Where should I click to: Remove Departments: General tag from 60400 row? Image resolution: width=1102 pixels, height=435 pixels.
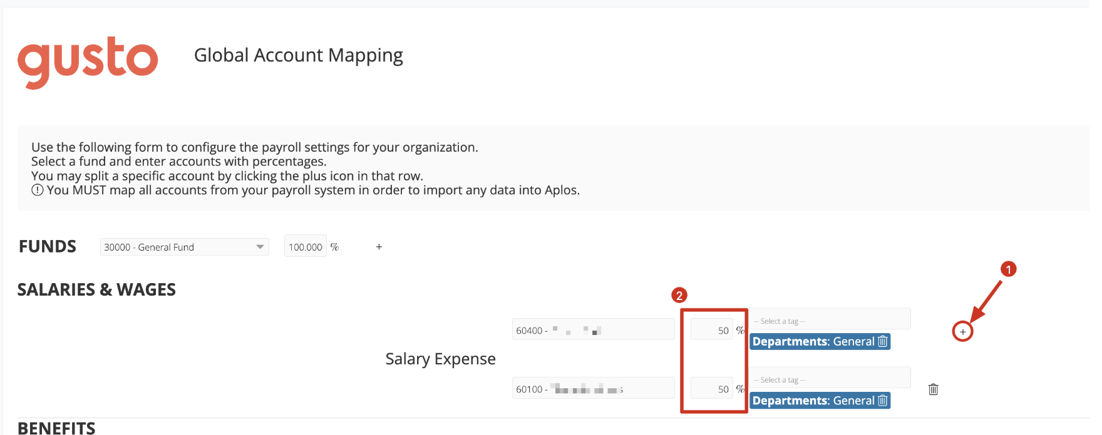[883, 341]
